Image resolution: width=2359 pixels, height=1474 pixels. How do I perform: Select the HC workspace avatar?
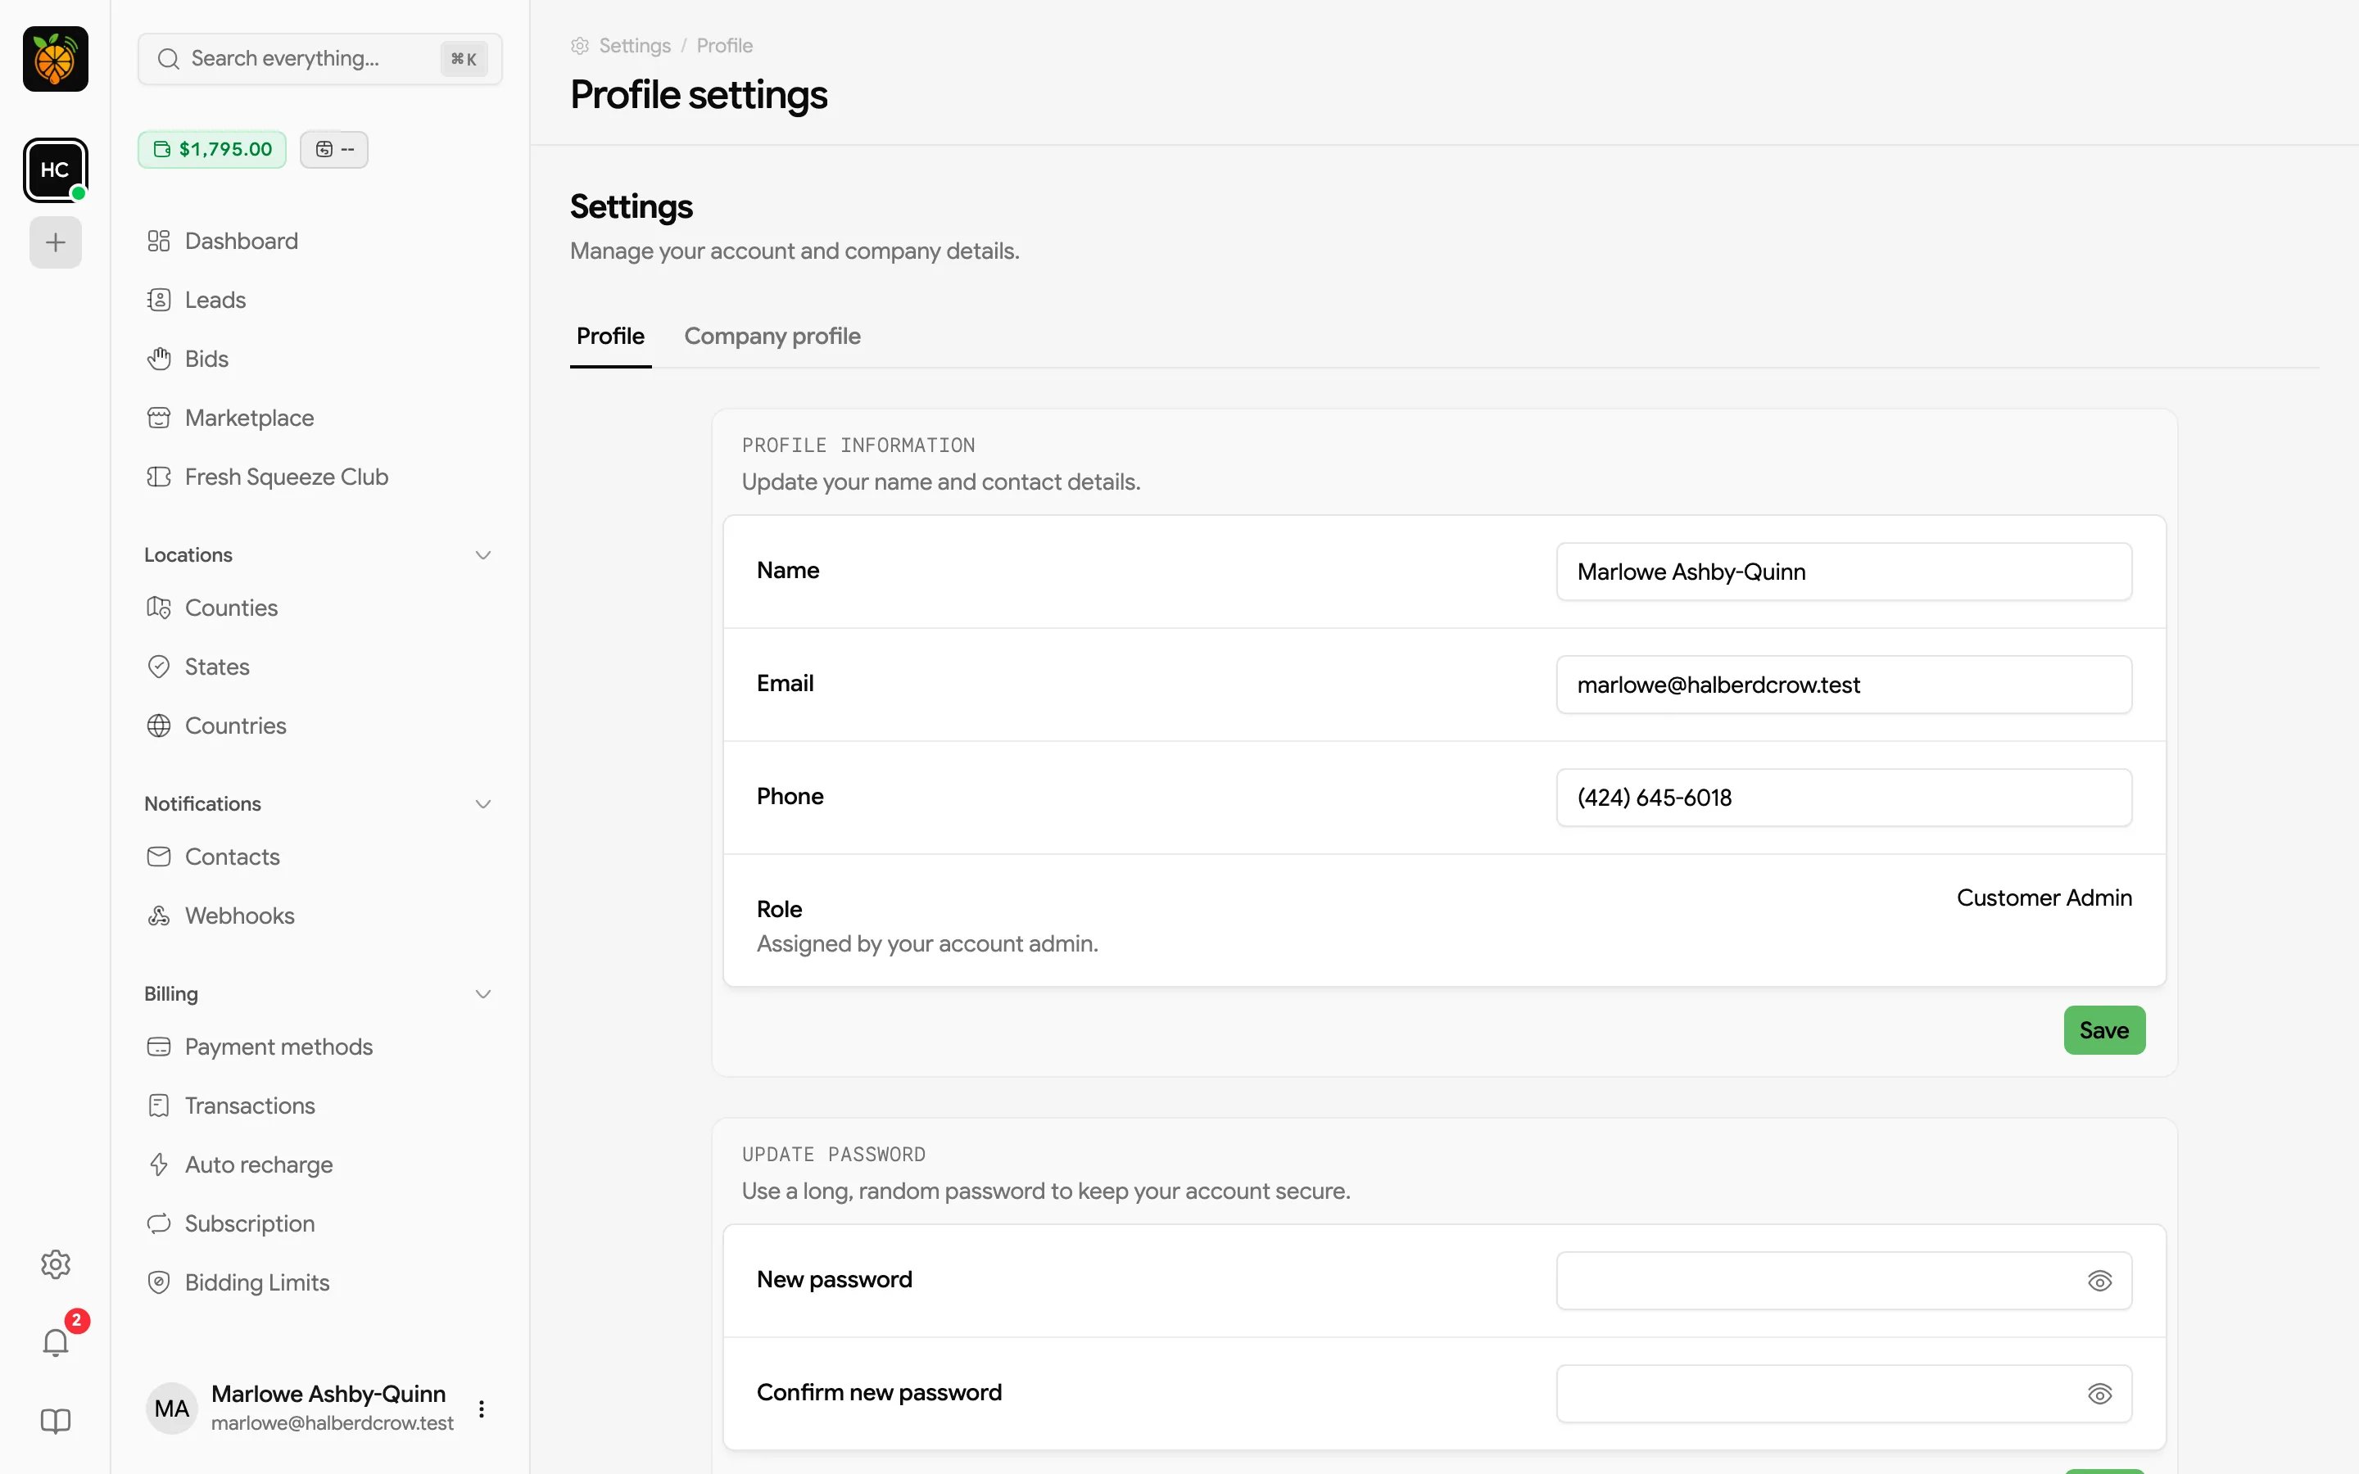[56, 170]
